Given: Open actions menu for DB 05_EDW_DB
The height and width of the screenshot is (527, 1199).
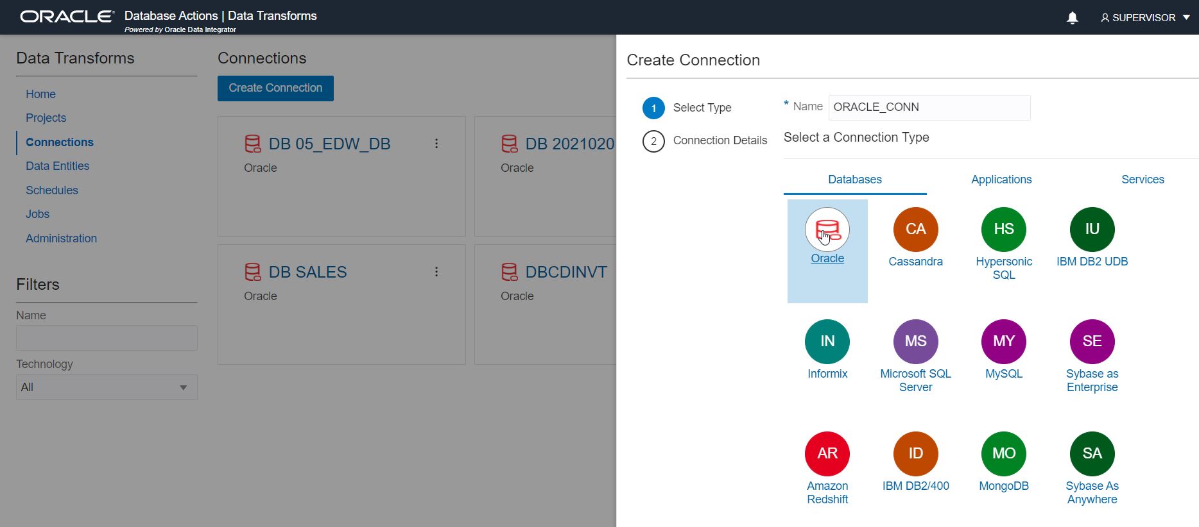Looking at the screenshot, I should pyautogui.click(x=436, y=144).
